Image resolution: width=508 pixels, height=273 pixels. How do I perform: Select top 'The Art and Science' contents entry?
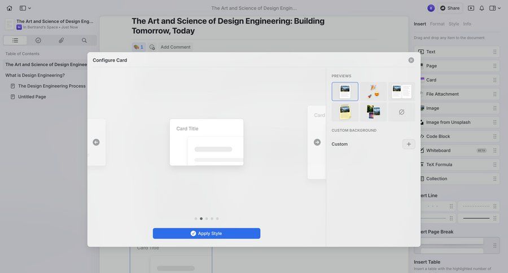click(46, 64)
